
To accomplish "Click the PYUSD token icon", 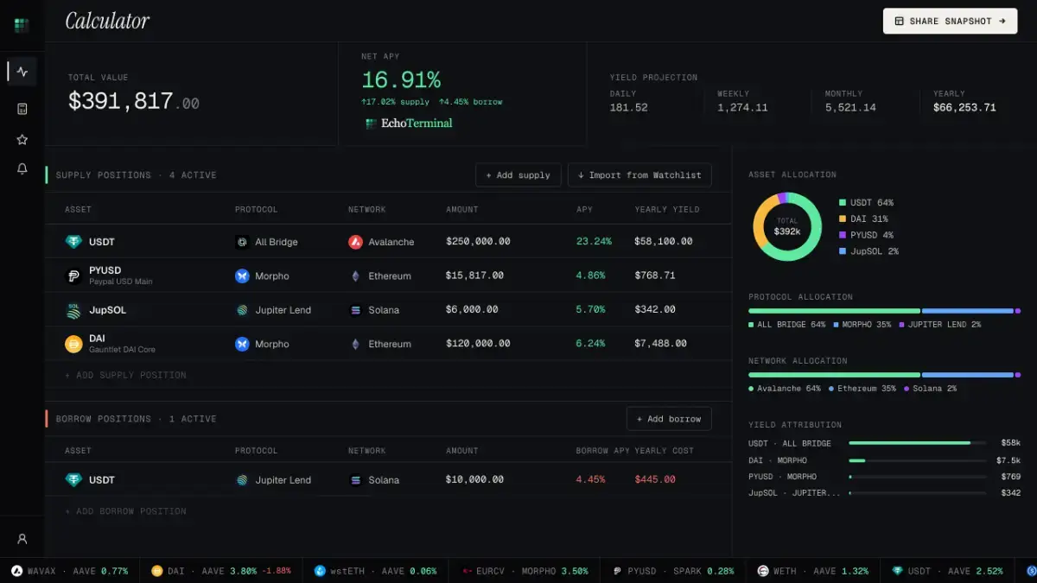I will 73,276.
